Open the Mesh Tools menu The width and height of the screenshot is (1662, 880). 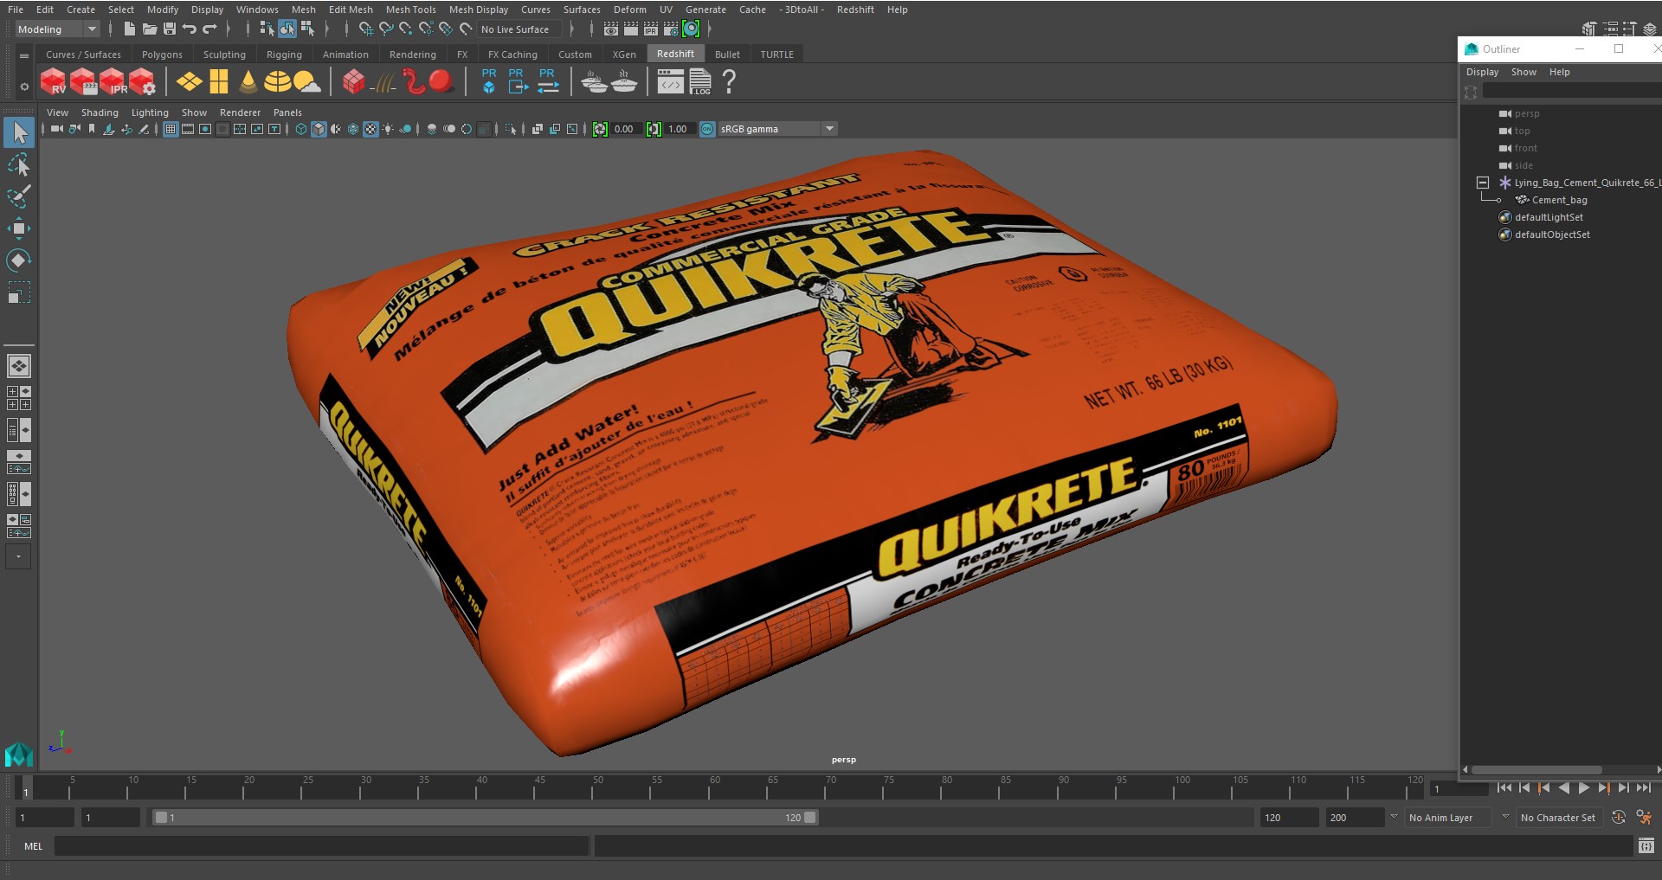pyautogui.click(x=410, y=10)
